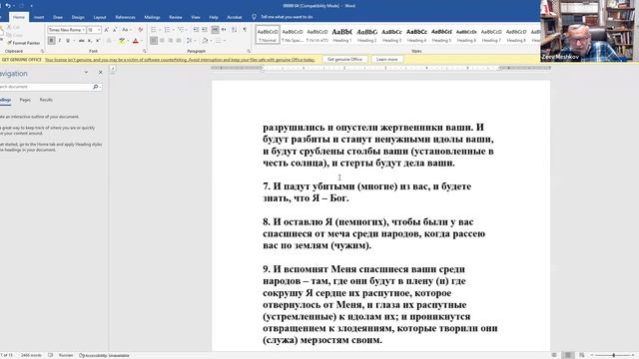Click the Increase Font Size icon
Viewport: 639px width, 359px height.
tap(107, 30)
